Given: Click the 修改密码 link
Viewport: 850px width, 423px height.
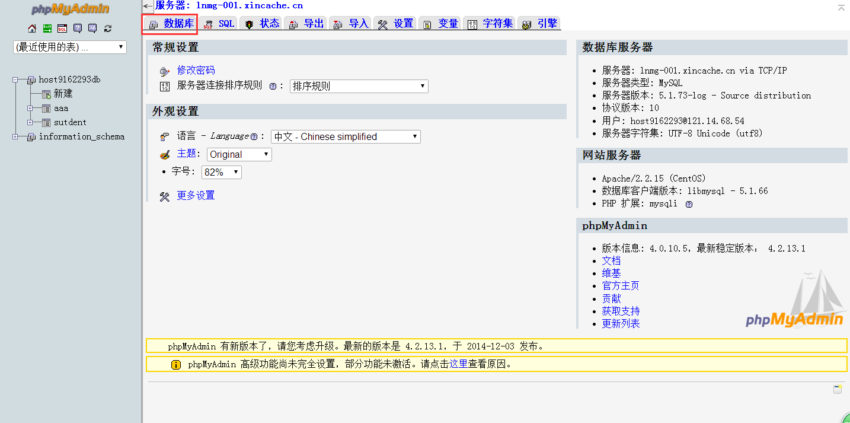Looking at the screenshot, I should pyautogui.click(x=196, y=70).
